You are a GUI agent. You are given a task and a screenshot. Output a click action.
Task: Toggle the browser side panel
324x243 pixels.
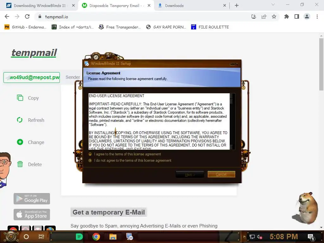297,16
